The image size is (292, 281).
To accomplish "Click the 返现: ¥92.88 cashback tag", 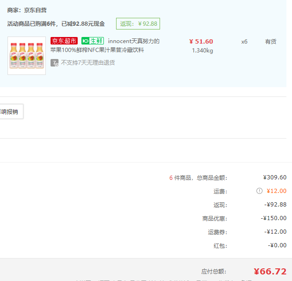I will [138, 24].
